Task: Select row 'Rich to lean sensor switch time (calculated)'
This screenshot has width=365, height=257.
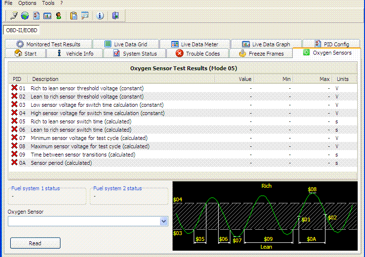Action: click(x=183, y=121)
